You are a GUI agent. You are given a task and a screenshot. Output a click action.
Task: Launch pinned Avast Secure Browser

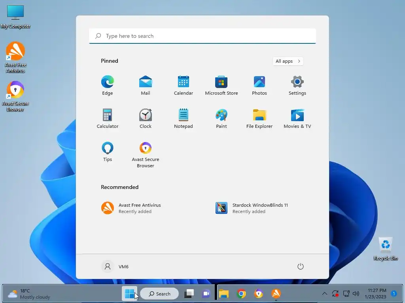[x=146, y=155]
